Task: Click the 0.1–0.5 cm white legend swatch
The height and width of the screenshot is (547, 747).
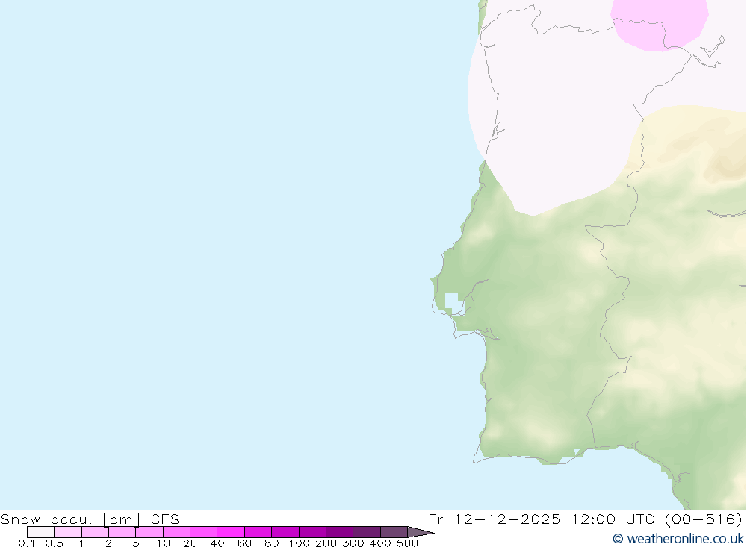Action: pyautogui.click(x=40, y=532)
